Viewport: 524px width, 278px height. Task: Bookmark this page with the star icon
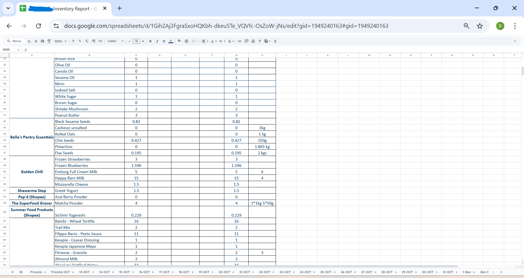pyautogui.click(x=480, y=26)
